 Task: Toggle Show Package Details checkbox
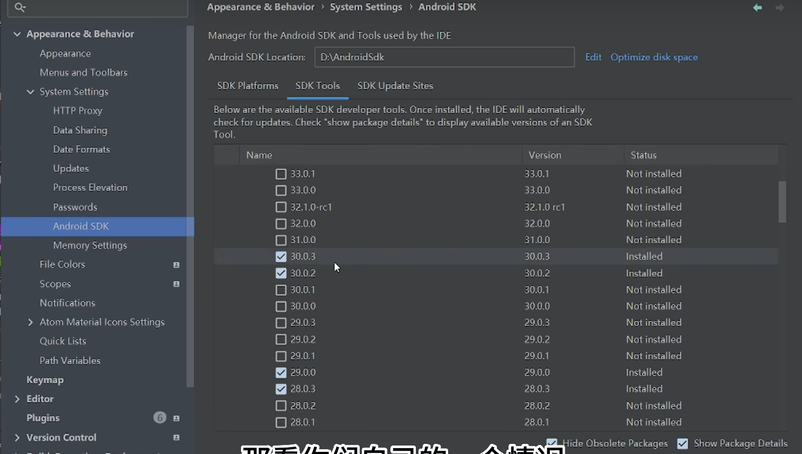pyautogui.click(x=682, y=443)
